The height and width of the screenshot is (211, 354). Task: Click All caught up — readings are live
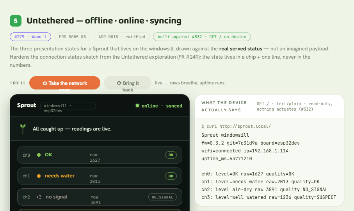72,129
